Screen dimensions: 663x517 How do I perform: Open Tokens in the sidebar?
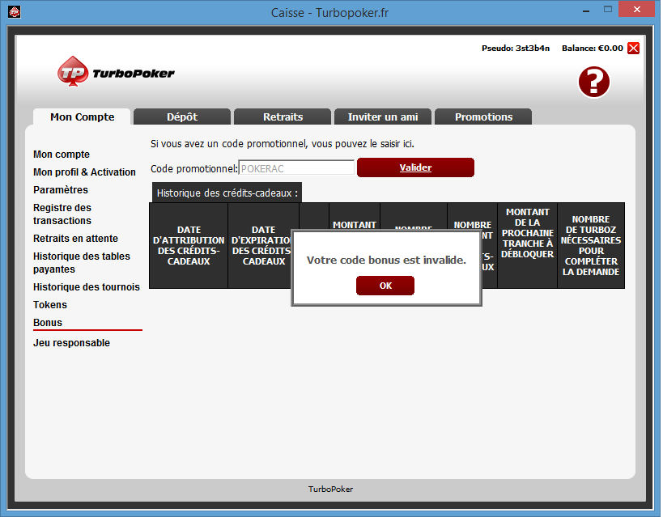[50, 305]
